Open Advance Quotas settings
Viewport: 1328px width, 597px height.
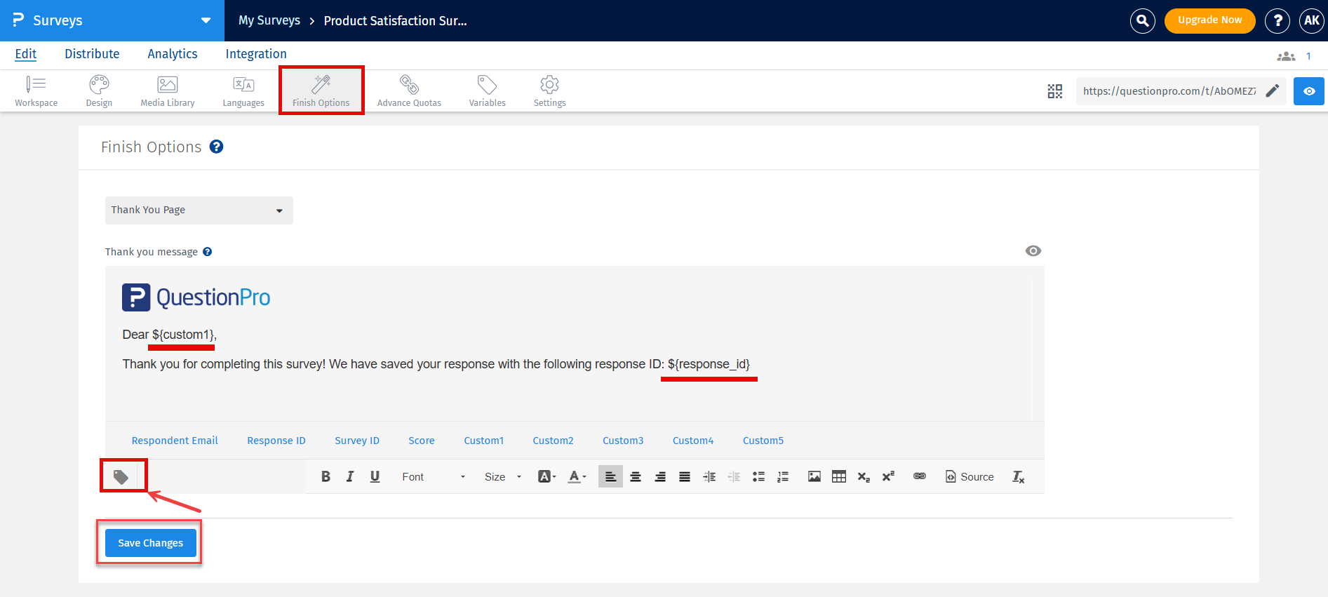pyautogui.click(x=409, y=91)
